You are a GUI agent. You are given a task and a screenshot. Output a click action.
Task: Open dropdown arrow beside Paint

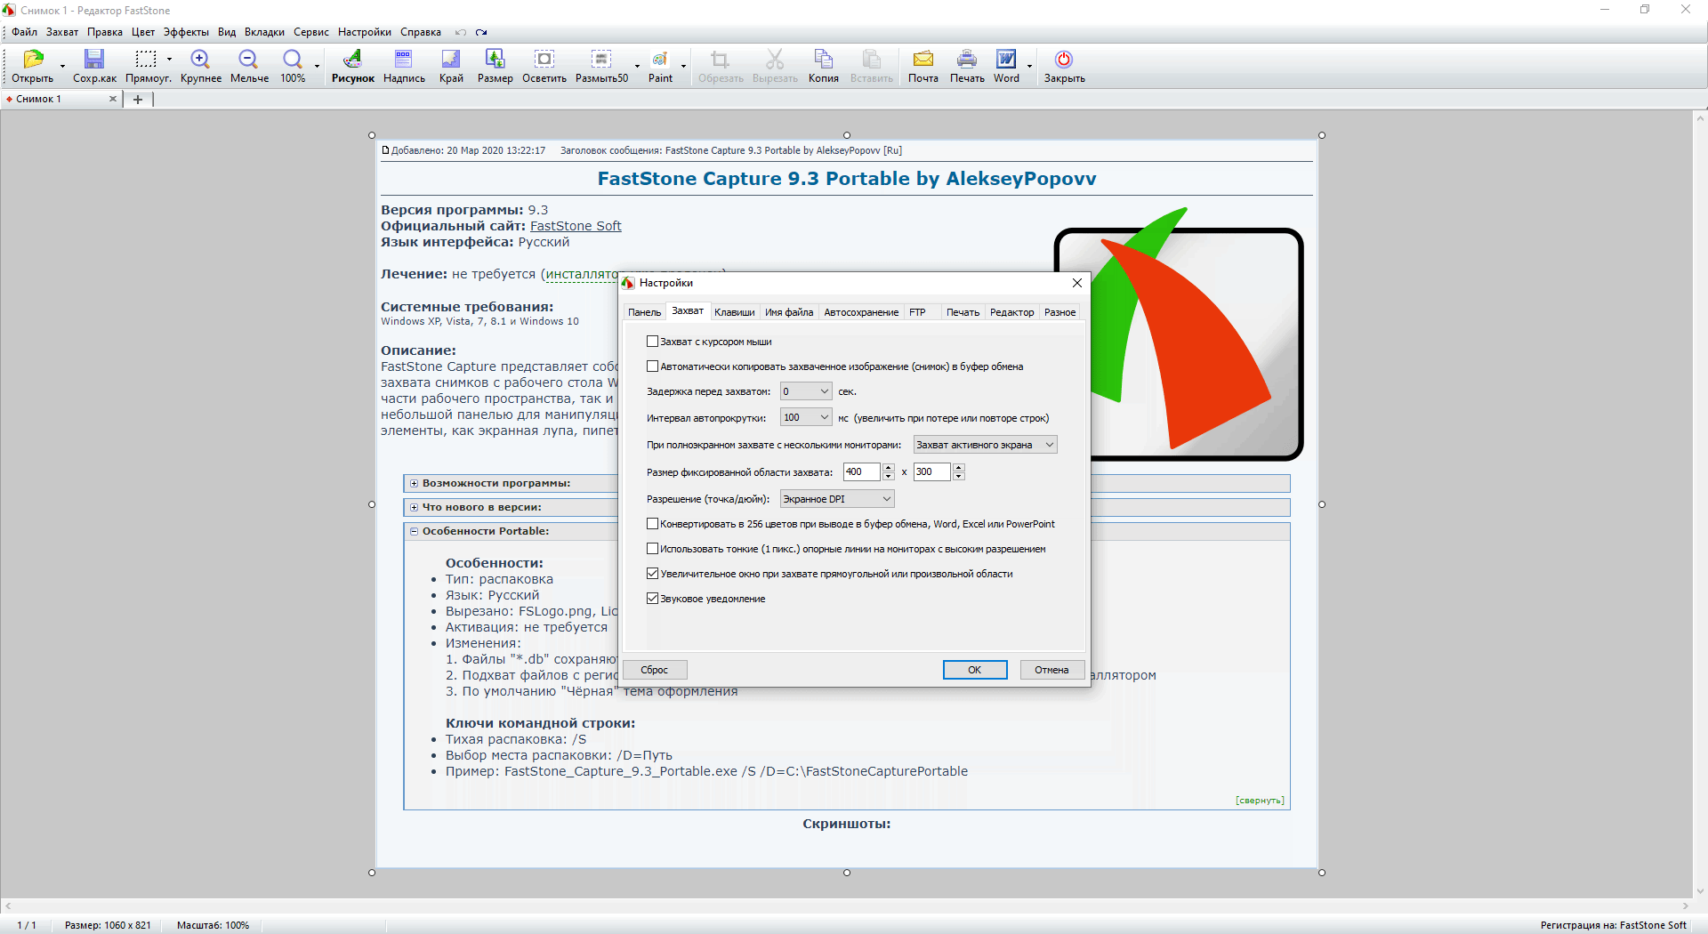coord(683,65)
